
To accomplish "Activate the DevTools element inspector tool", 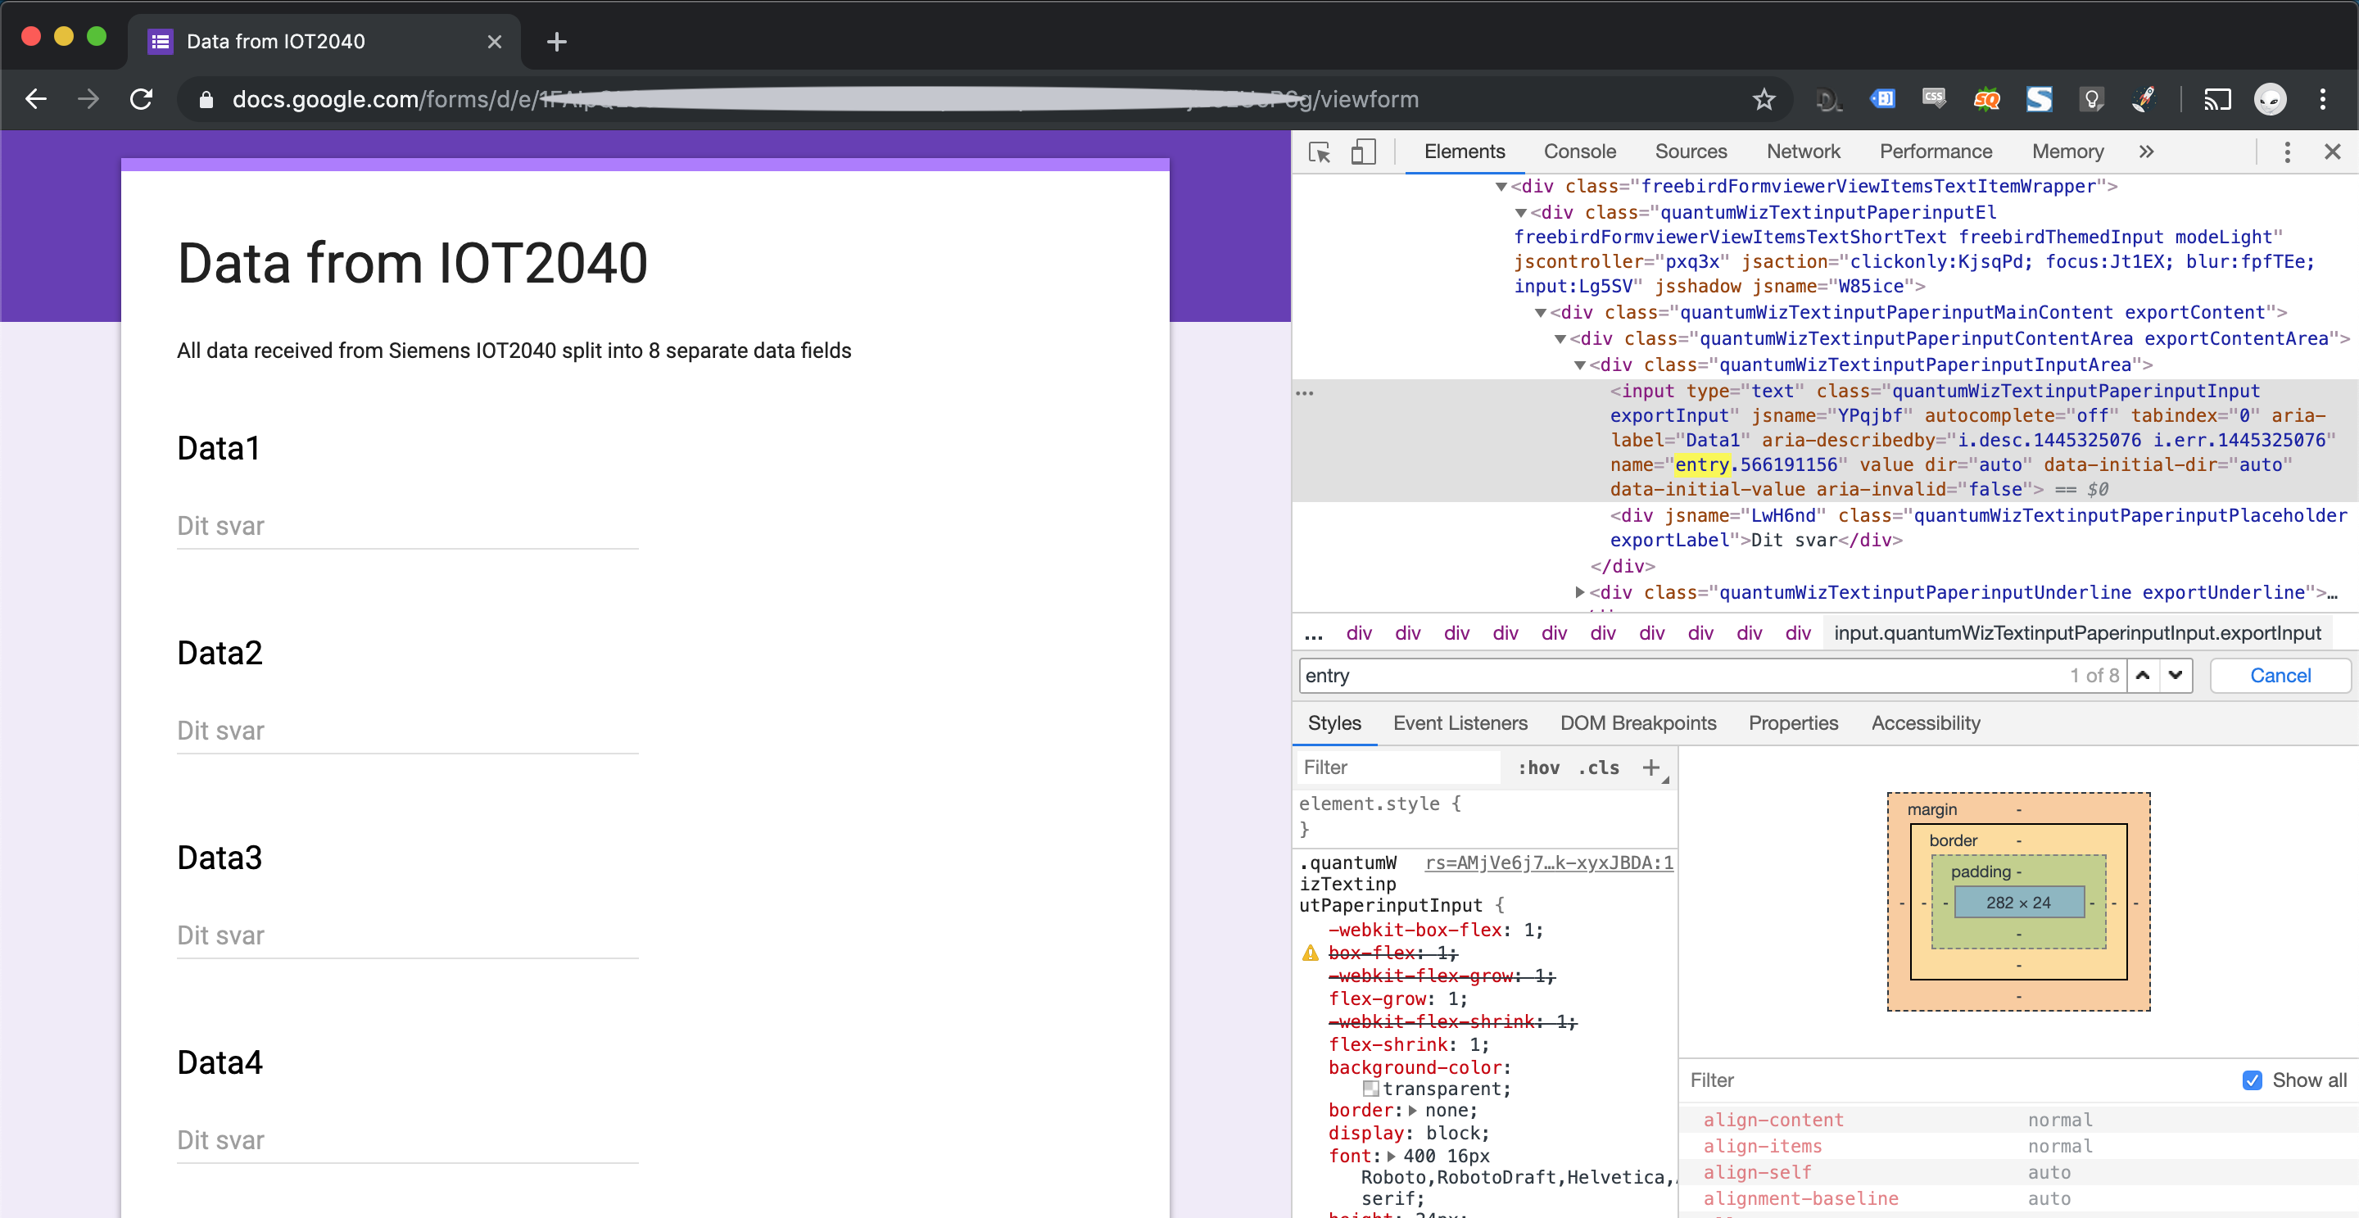I will 1320,152.
